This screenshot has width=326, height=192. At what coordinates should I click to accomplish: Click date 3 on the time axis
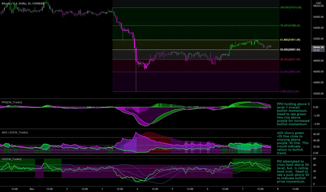tap(102, 189)
